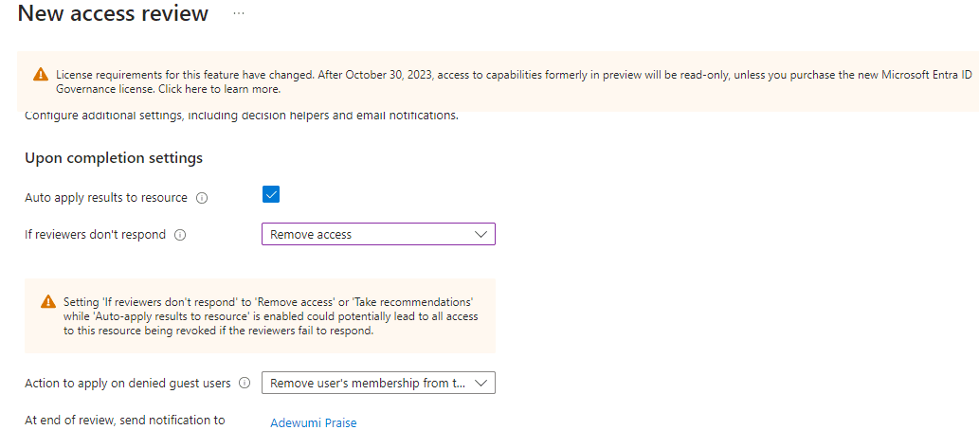Expand the Remove access dropdown
979x448 pixels.
[x=377, y=234]
